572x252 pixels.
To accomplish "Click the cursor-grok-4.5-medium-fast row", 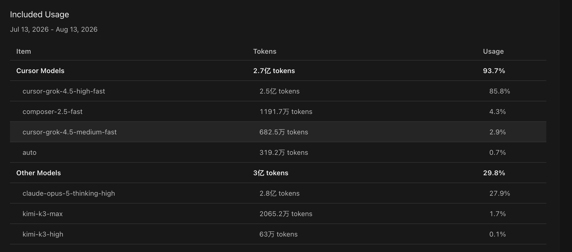I will [278, 132].
